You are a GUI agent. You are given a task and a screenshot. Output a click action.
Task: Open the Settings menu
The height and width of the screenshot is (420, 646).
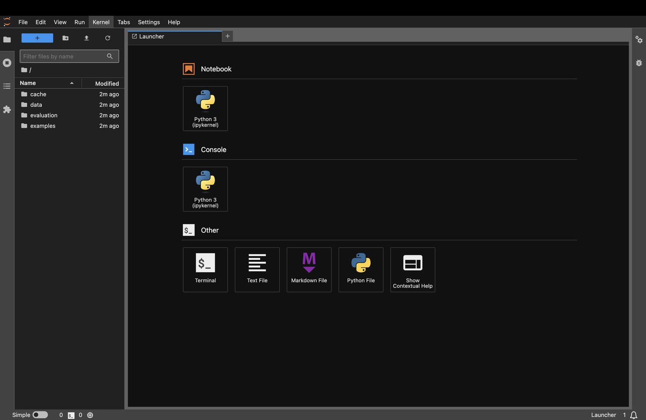pos(149,22)
